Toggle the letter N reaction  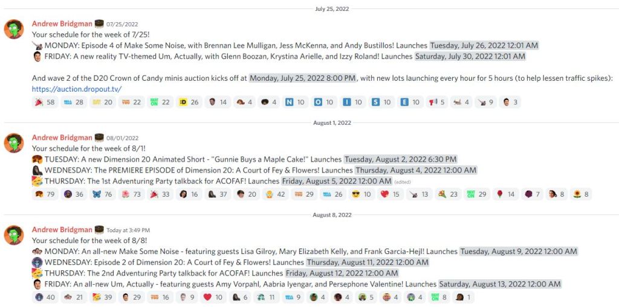(296, 103)
